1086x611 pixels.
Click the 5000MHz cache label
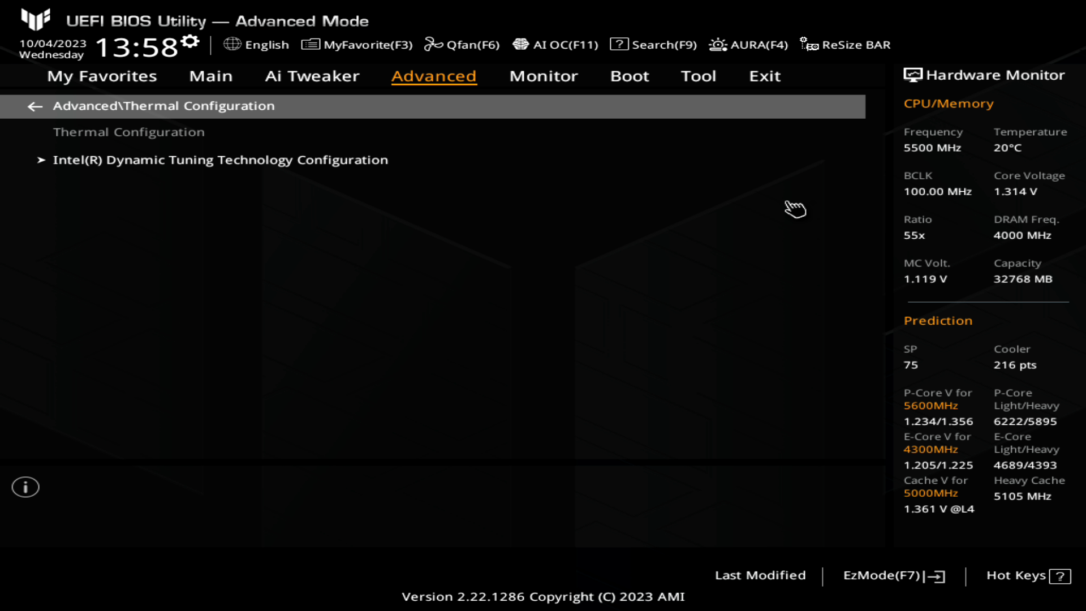pos(930,493)
